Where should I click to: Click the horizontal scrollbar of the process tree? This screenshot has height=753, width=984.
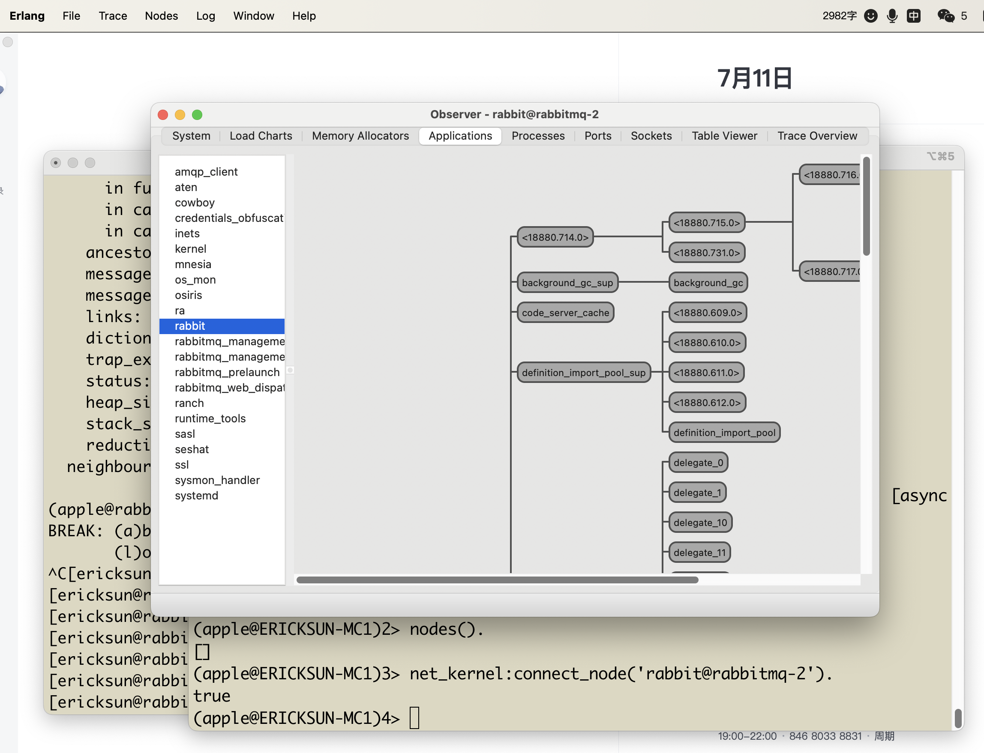(497, 580)
